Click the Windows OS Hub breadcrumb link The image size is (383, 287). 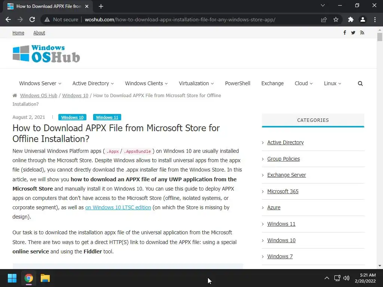(x=39, y=95)
